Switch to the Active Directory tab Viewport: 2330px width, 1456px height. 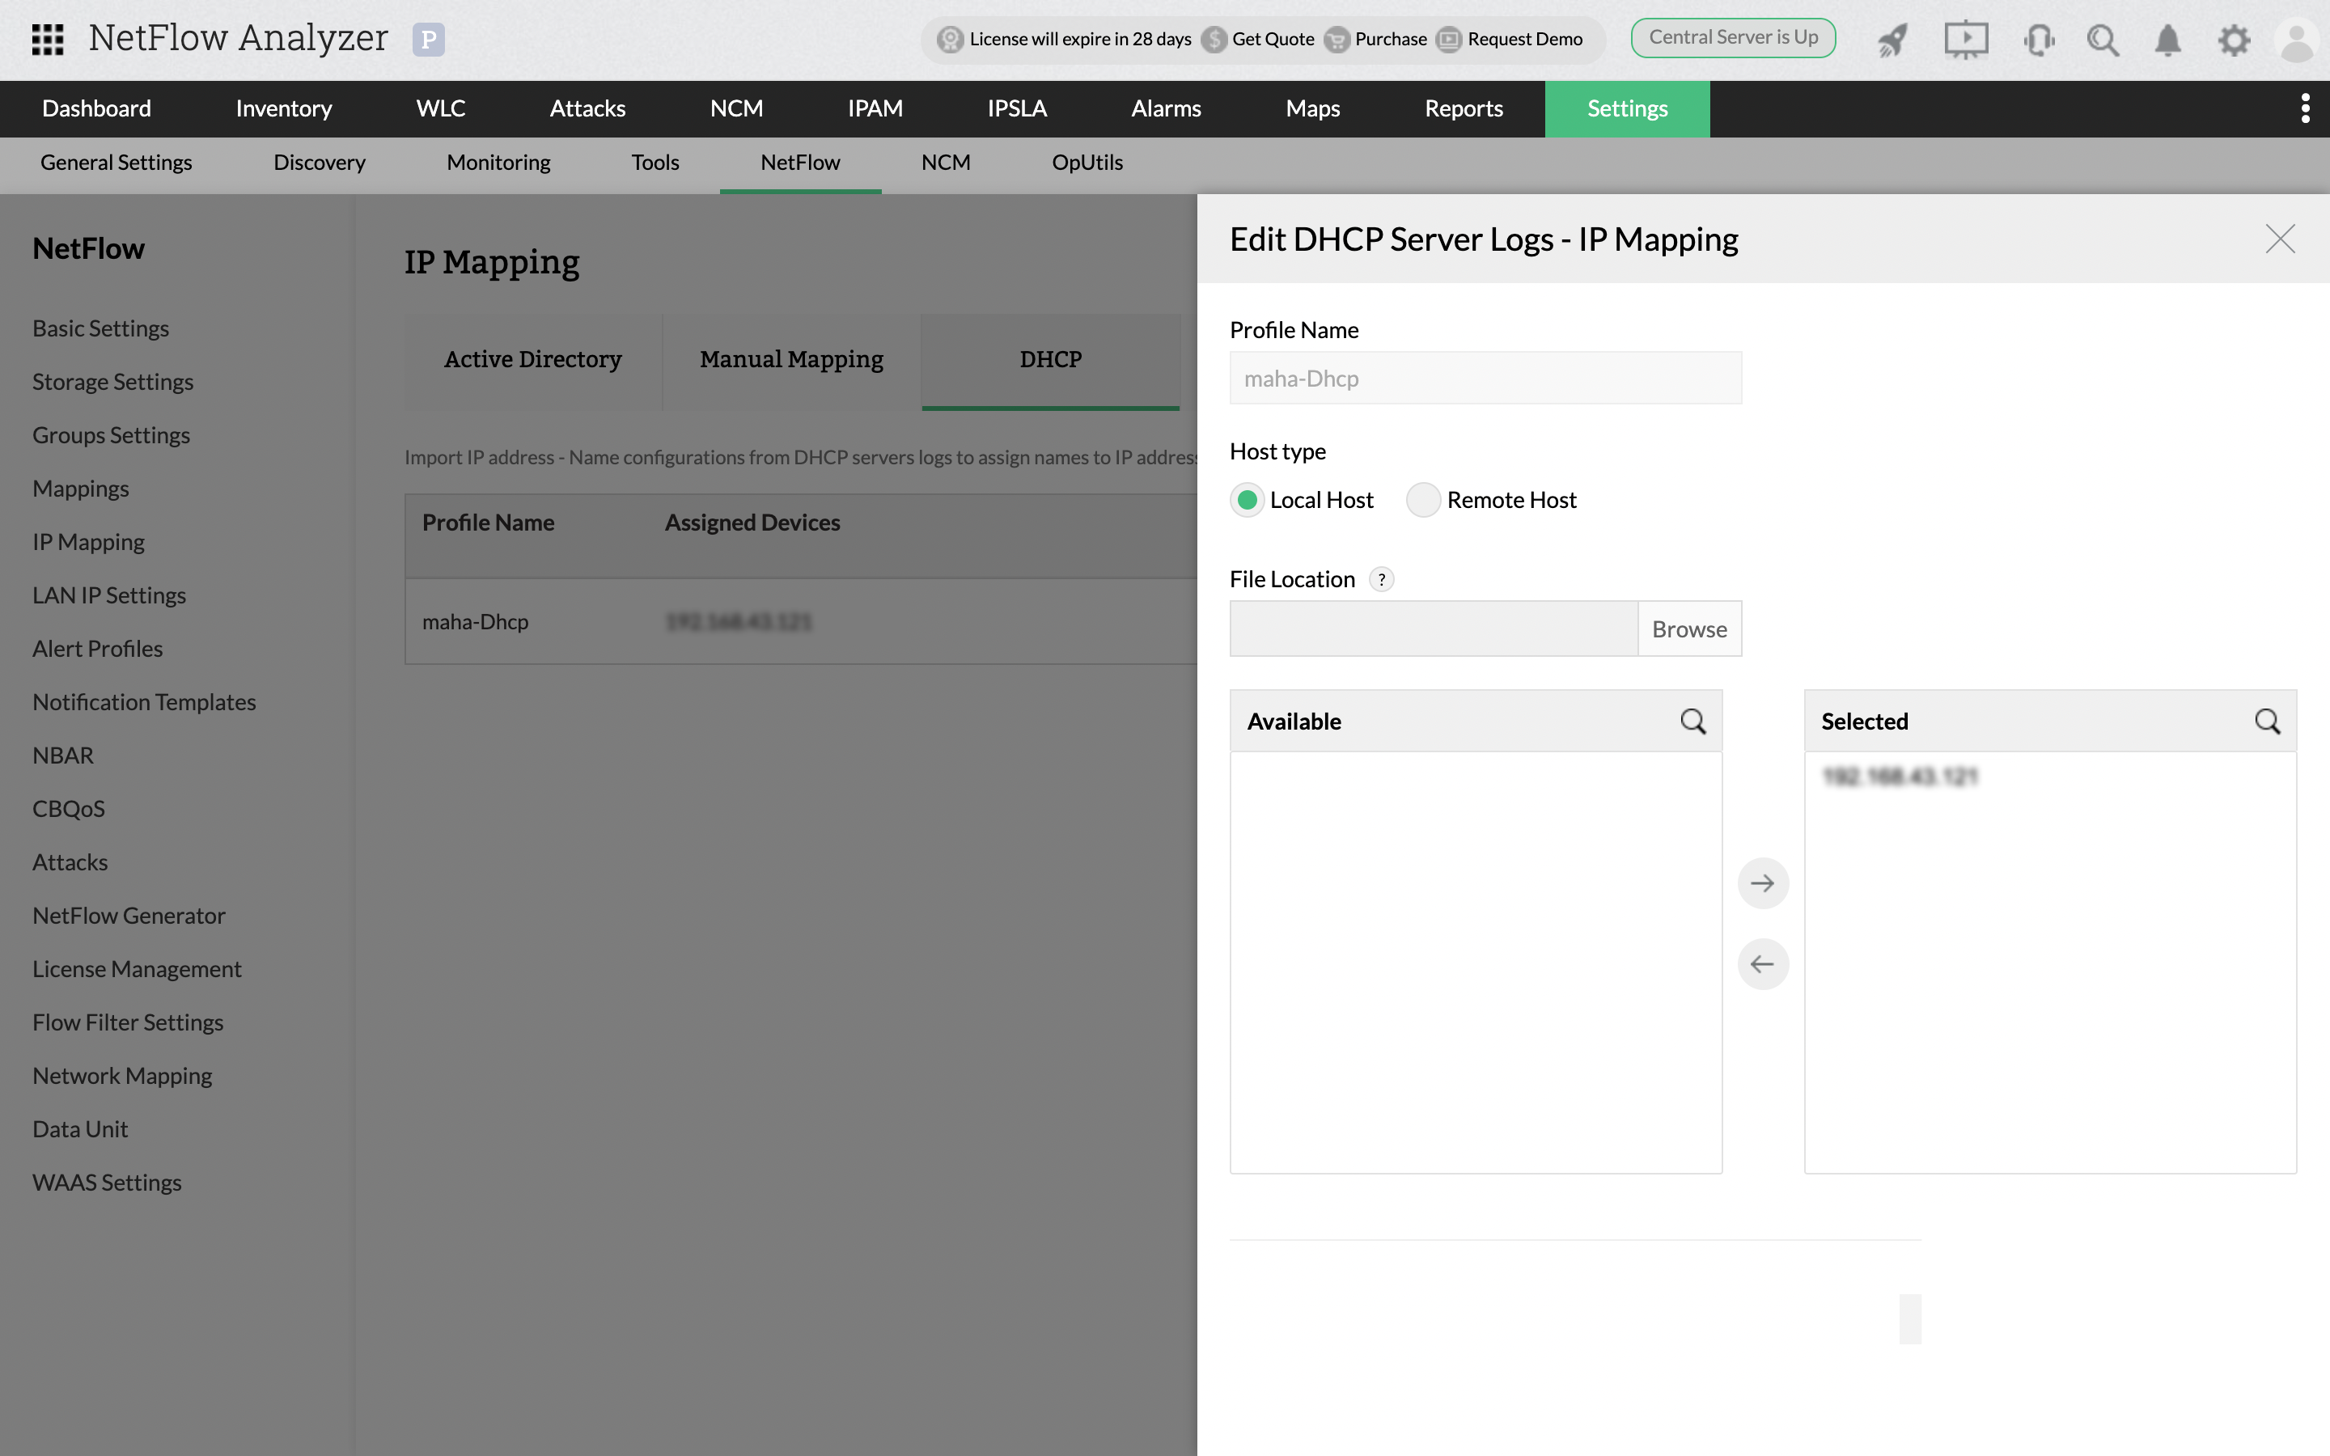pyautogui.click(x=532, y=359)
